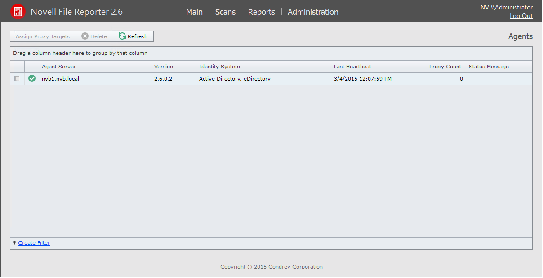Screen dimensions: 543x278
Task: Click the Delete X icon in toolbar
Action: [85, 36]
